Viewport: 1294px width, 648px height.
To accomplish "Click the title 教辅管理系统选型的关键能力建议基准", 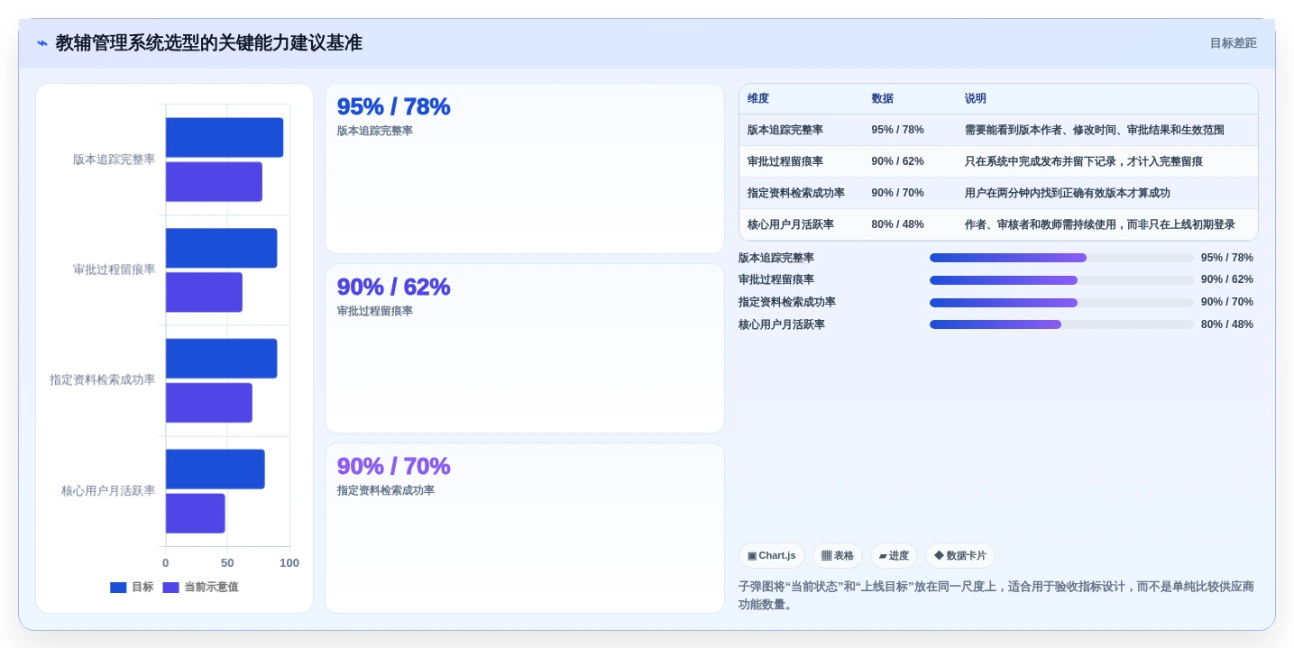I will click(209, 43).
